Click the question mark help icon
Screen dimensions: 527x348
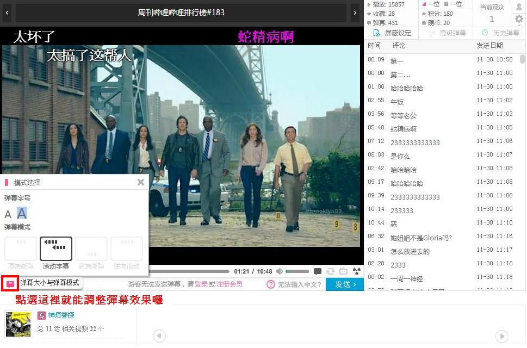click(x=270, y=284)
